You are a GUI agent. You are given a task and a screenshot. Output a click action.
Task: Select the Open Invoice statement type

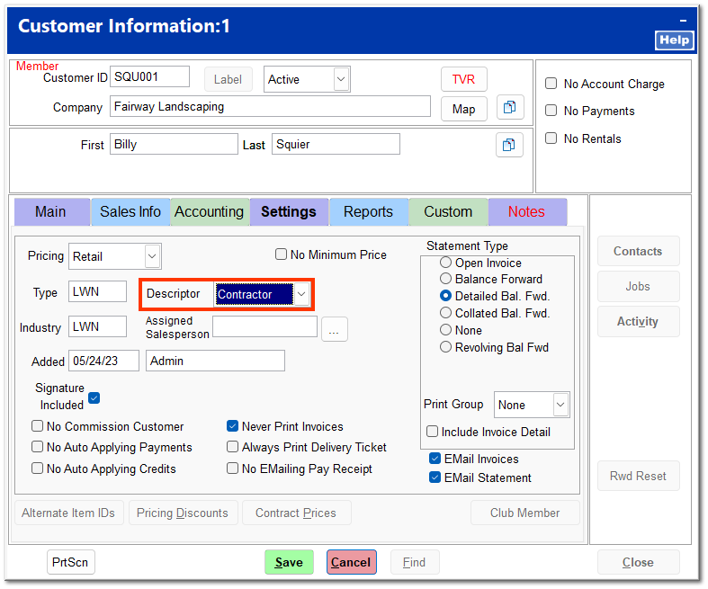coord(446,263)
